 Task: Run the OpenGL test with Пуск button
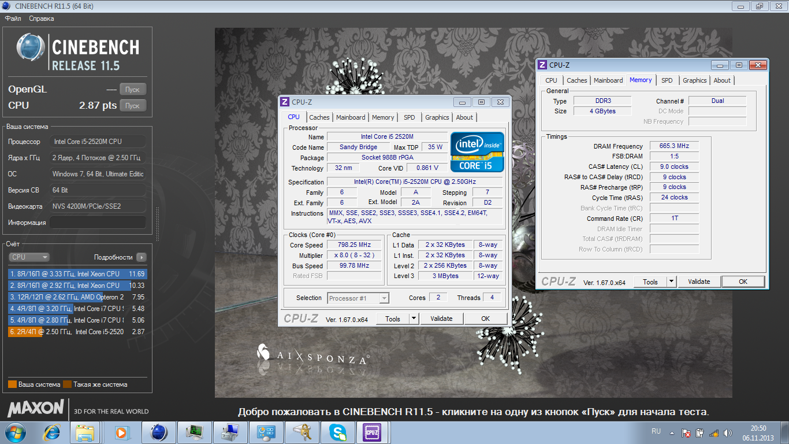click(133, 90)
